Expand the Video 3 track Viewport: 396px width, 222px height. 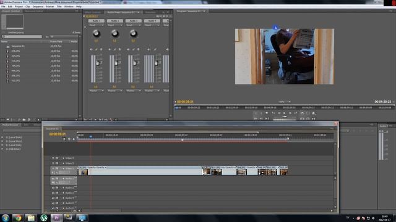coord(63,158)
